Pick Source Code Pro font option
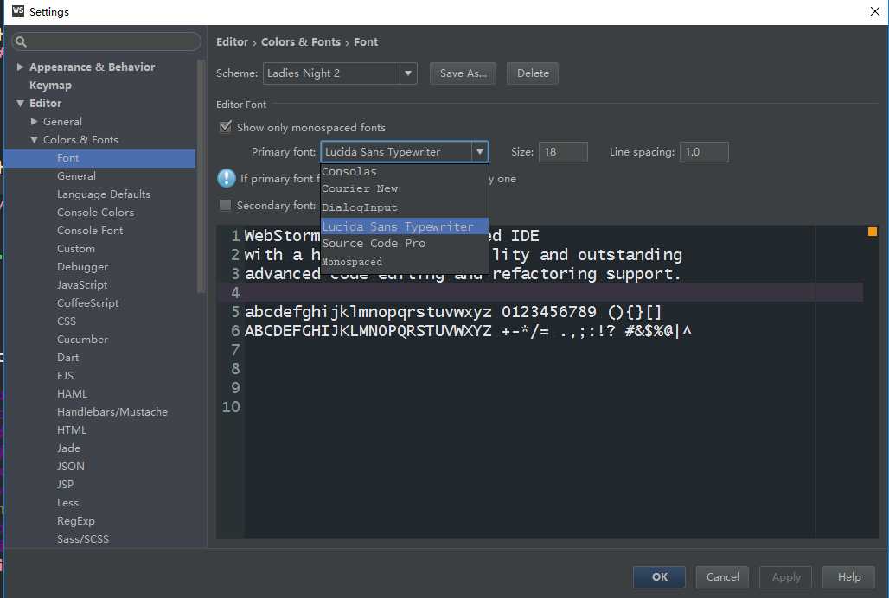889x598 pixels. coord(404,243)
